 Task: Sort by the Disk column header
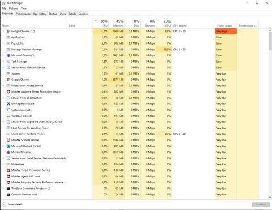[x=133, y=23]
